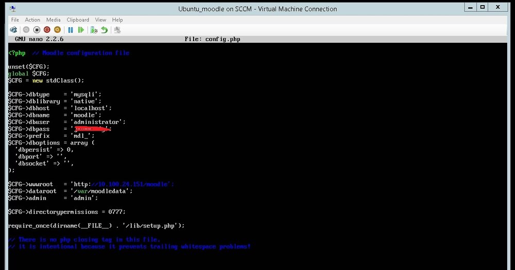The width and height of the screenshot is (515, 270).
Task: Click the '$CFG->dboptions = array (' line
Action: (x=51, y=142)
